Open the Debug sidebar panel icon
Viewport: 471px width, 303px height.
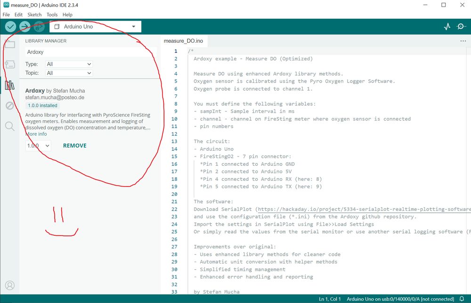click(9, 106)
